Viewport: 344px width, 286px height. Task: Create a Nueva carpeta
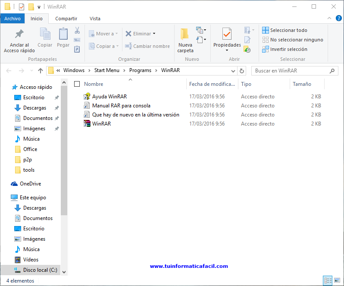185,40
